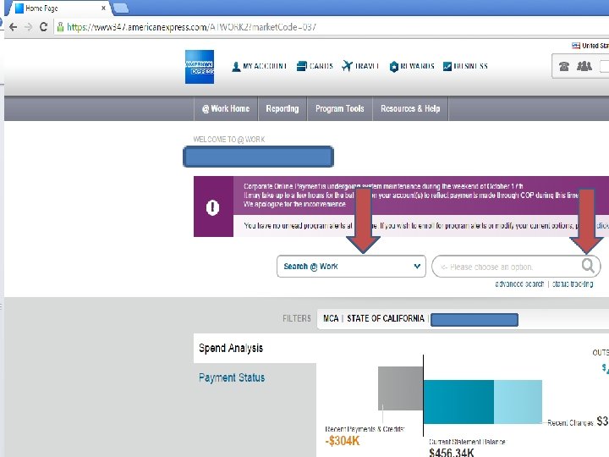Click the dark teal Current Statement Balance bar
The height and width of the screenshot is (457, 609).
tap(458, 402)
